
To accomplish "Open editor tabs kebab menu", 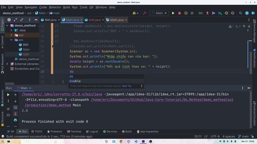I will (249, 20).
